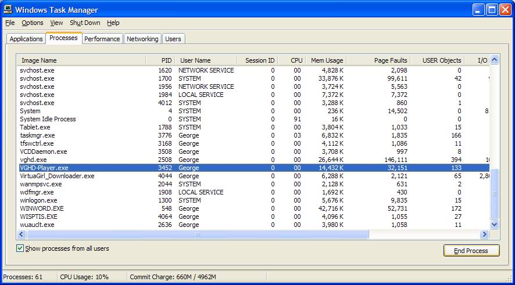Image resolution: width=515 pixels, height=285 pixels.
Task: Sort processes by Mem Usage column header
Action: 327,60
